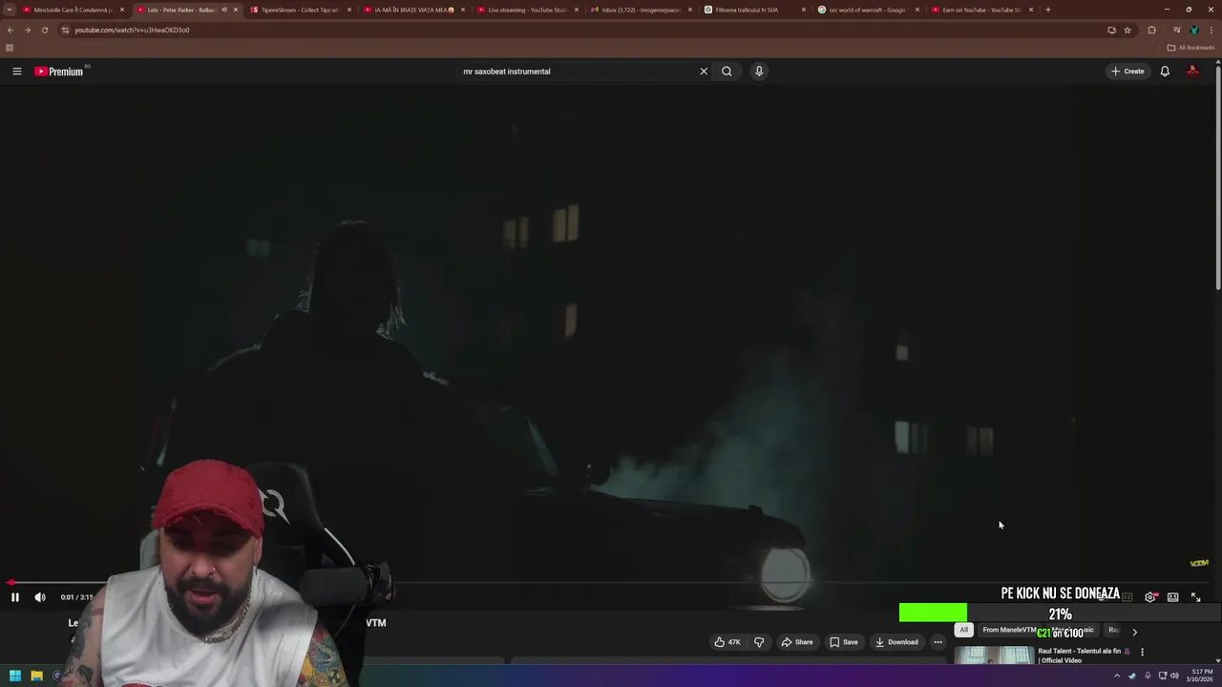Close the TipeeeStream tab
Screen dimensions: 1222x687
348,10
